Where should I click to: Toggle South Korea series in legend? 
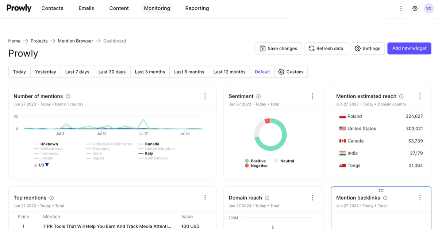tap(153, 158)
